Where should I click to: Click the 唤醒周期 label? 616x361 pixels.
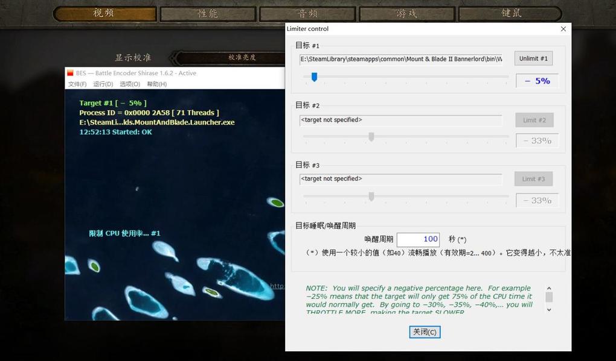(x=379, y=239)
